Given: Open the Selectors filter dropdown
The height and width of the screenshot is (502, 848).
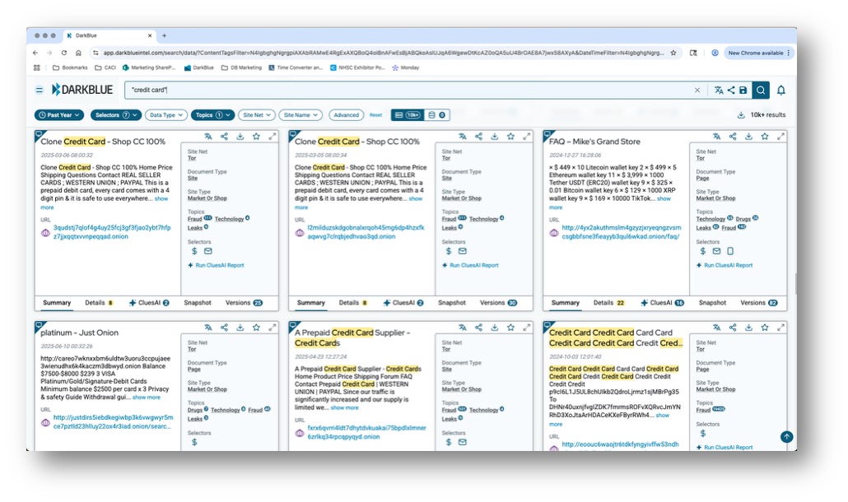Looking at the screenshot, I should [116, 115].
